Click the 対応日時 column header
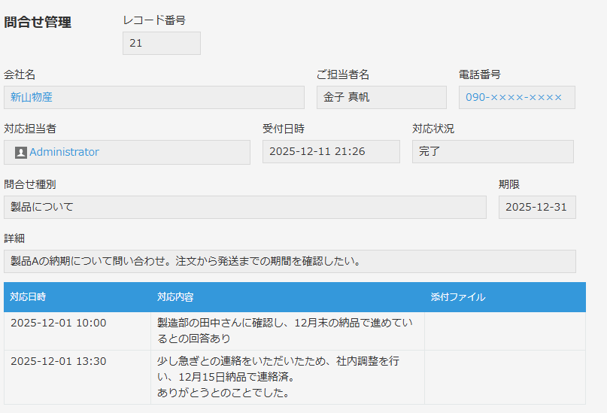 click(29, 297)
